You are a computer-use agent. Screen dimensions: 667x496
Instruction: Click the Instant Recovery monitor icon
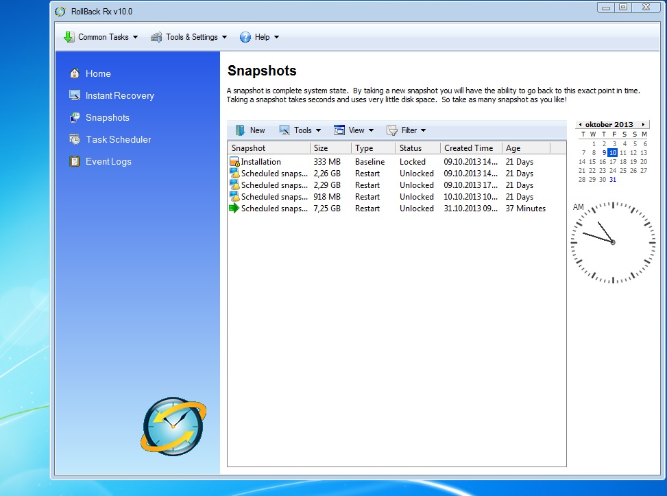75,95
